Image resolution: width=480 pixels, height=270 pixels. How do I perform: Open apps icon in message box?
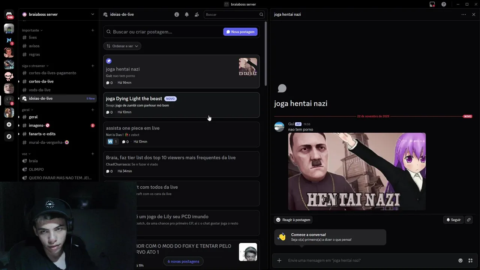(470, 261)
